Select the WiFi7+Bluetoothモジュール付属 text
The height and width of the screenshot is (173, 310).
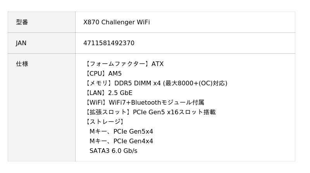point(157,103)
